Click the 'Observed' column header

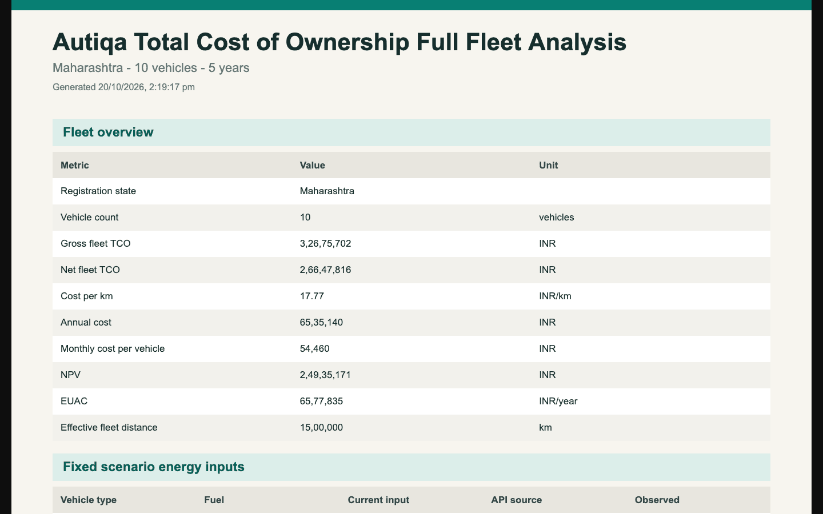[x=657, y=500]
